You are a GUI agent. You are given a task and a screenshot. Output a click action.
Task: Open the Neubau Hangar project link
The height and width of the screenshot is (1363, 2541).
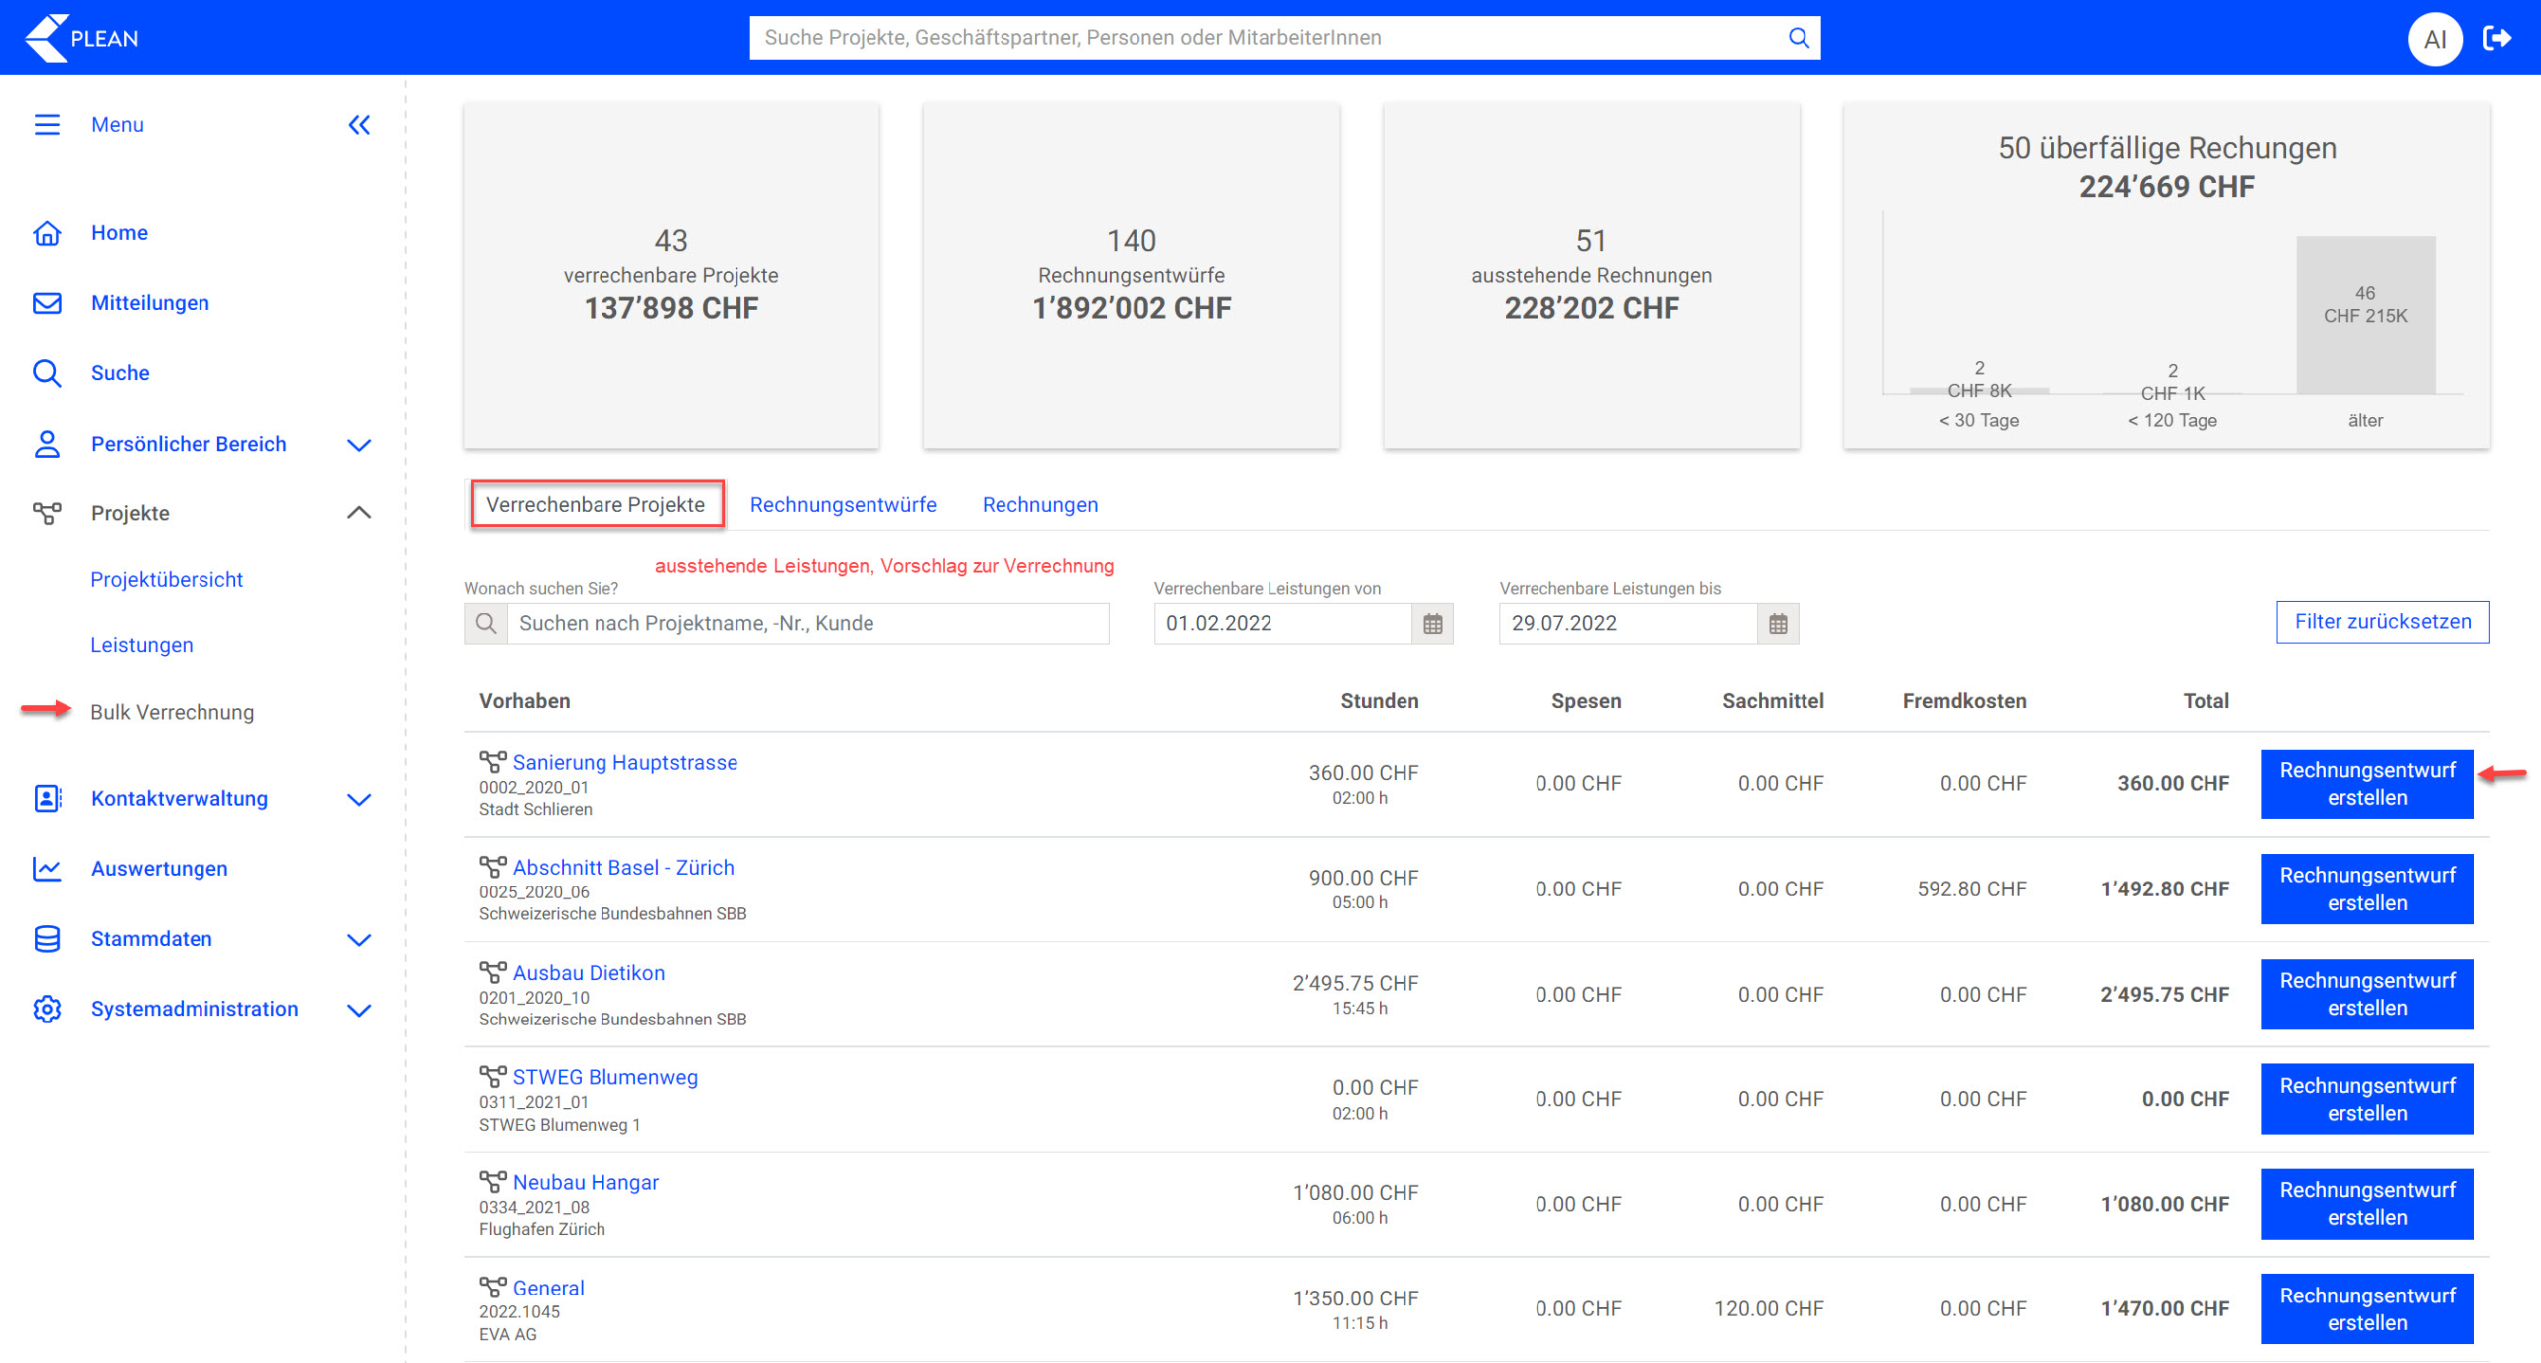[x=585, y=1182]
